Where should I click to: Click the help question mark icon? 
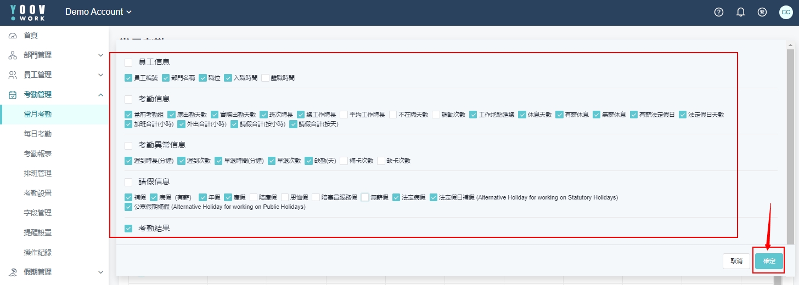pos(719,12)
